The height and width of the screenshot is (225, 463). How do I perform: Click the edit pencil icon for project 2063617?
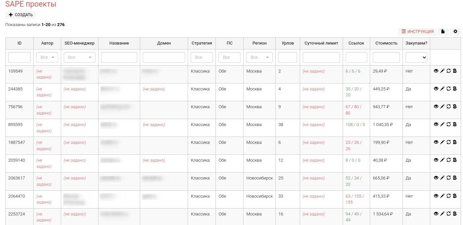click(x=442, y=178)
